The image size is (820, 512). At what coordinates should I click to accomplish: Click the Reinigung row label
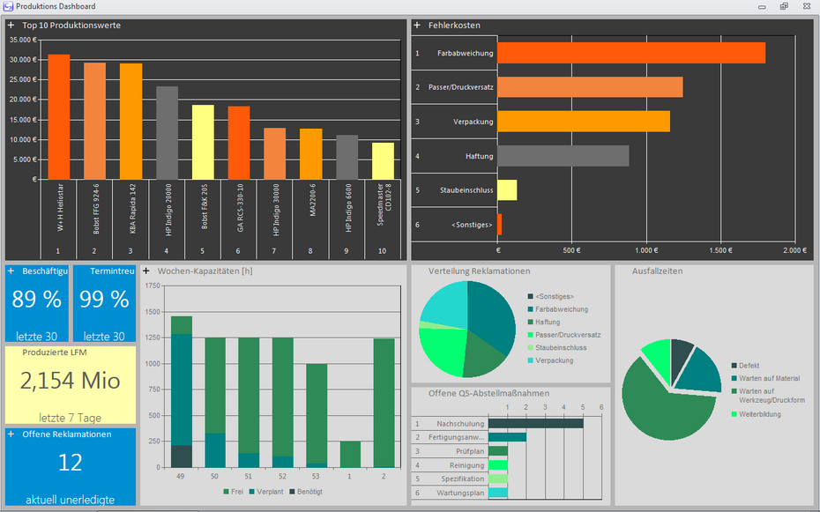[x=467, y=465]
